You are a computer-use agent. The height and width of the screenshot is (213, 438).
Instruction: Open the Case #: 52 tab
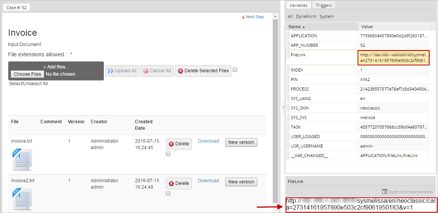pyautogui.click(x=16, y=8)
